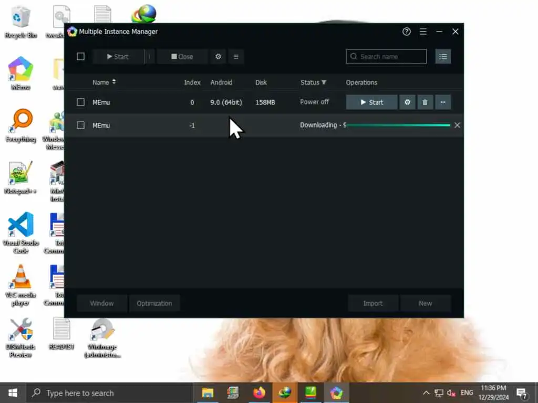Show hidden tray icons chevron
538x403 pixels.
(426, 393)
